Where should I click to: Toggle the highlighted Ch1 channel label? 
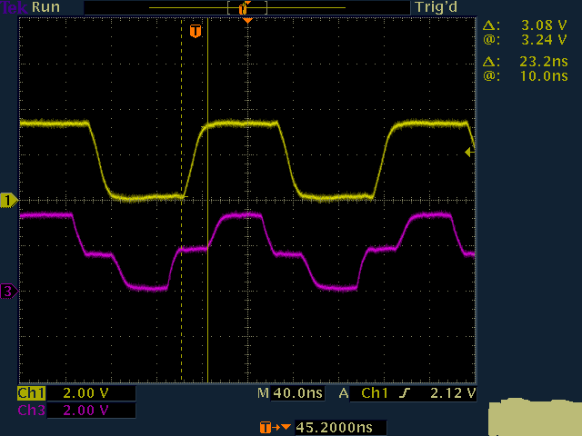point(31,393)
